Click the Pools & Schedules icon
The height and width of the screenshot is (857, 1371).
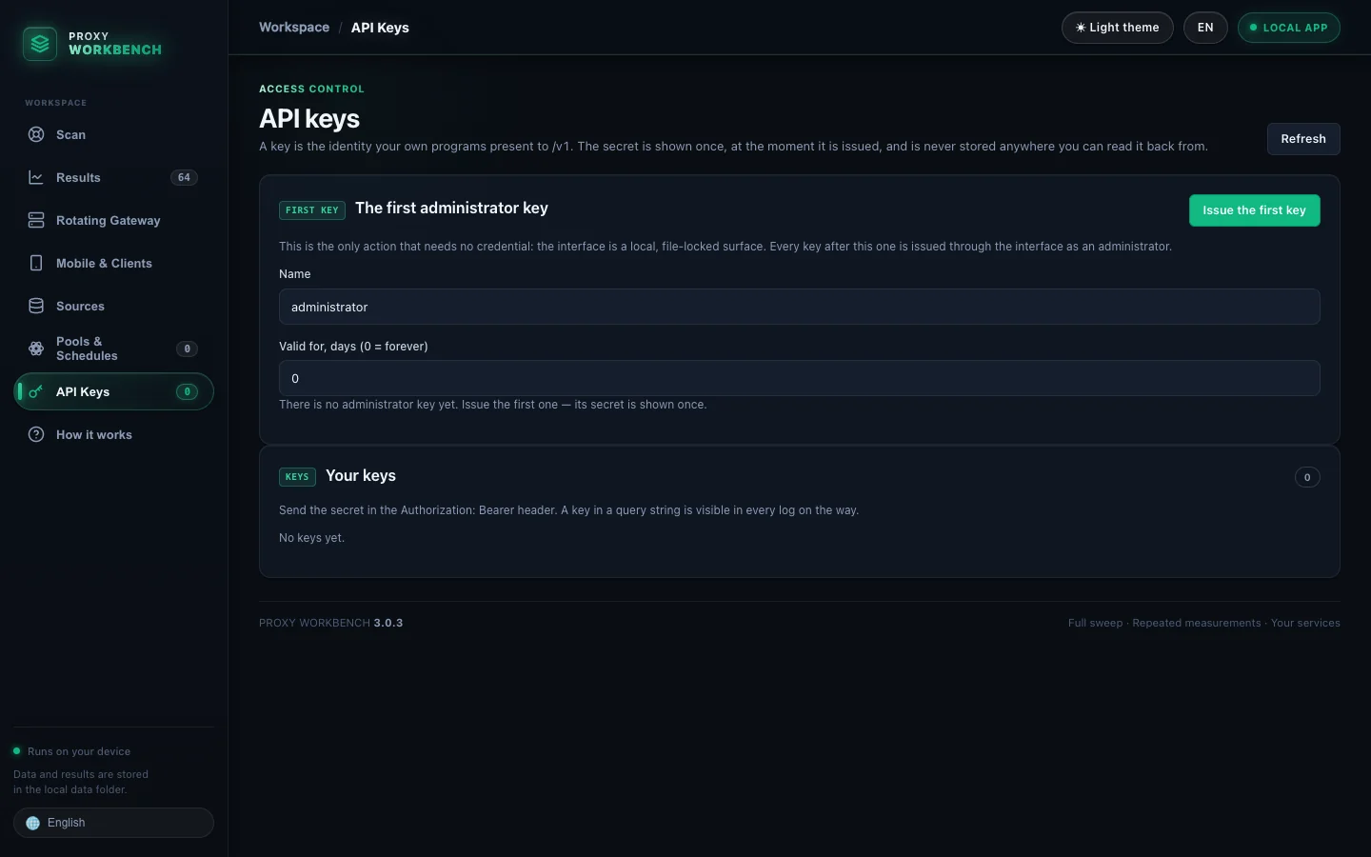coord(36,349)
